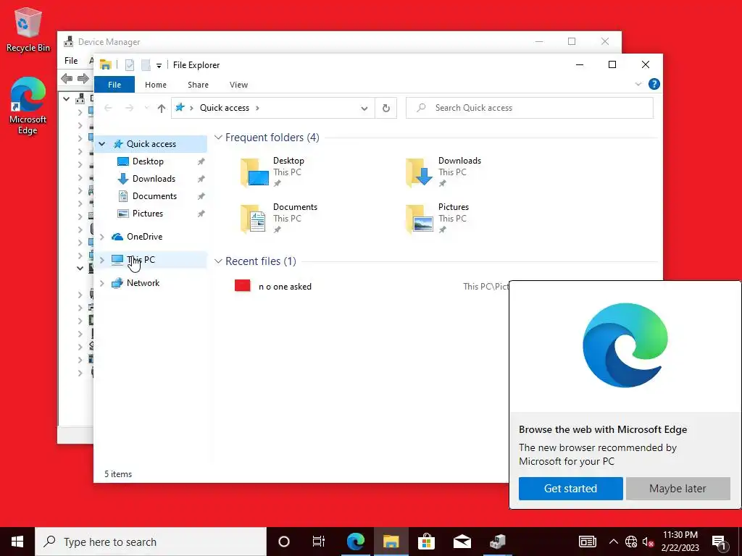This screenshot has width=742, height=556.
Task: Select Quick access in navigation pane
Action: pos(151,144)
